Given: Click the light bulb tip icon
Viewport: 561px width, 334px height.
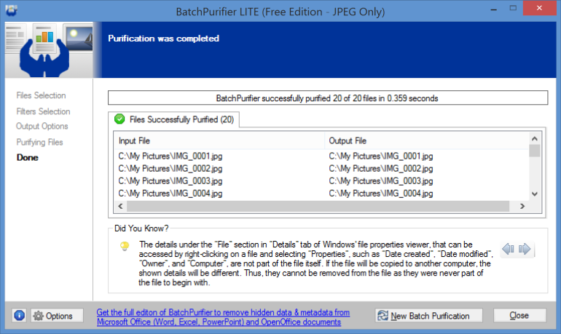Looking at the screenshot, I should (125, 246).
